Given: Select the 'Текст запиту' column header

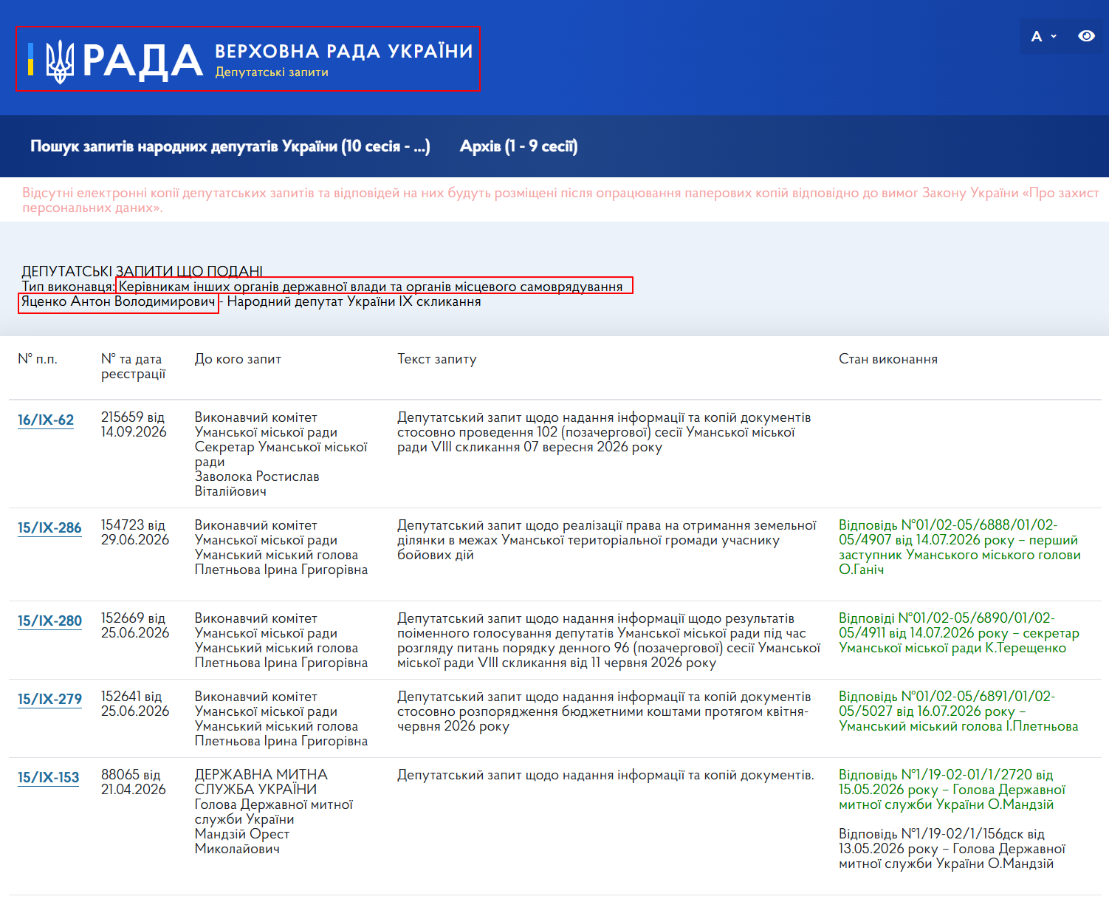Looking at the screenshot, I should tap(437, 359).
